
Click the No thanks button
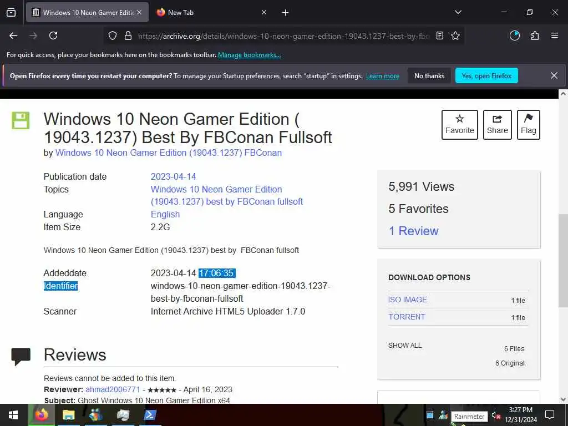tap(429, 75)
